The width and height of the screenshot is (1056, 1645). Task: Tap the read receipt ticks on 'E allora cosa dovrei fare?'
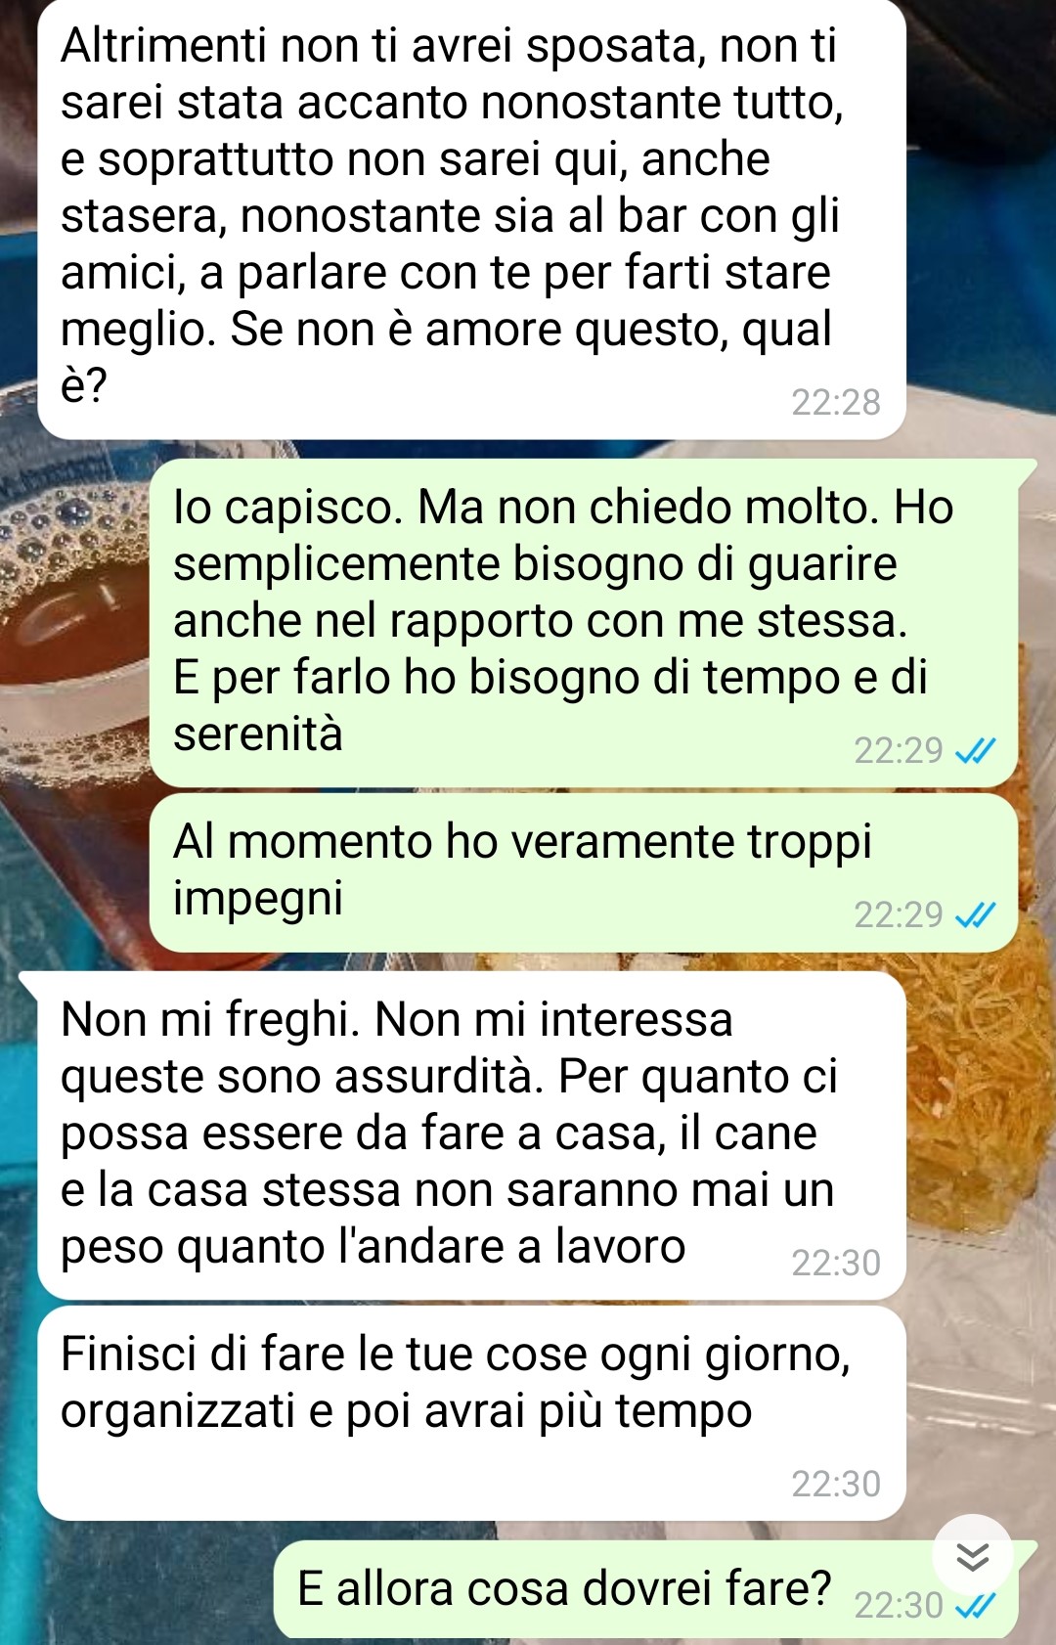point(975,1605)
